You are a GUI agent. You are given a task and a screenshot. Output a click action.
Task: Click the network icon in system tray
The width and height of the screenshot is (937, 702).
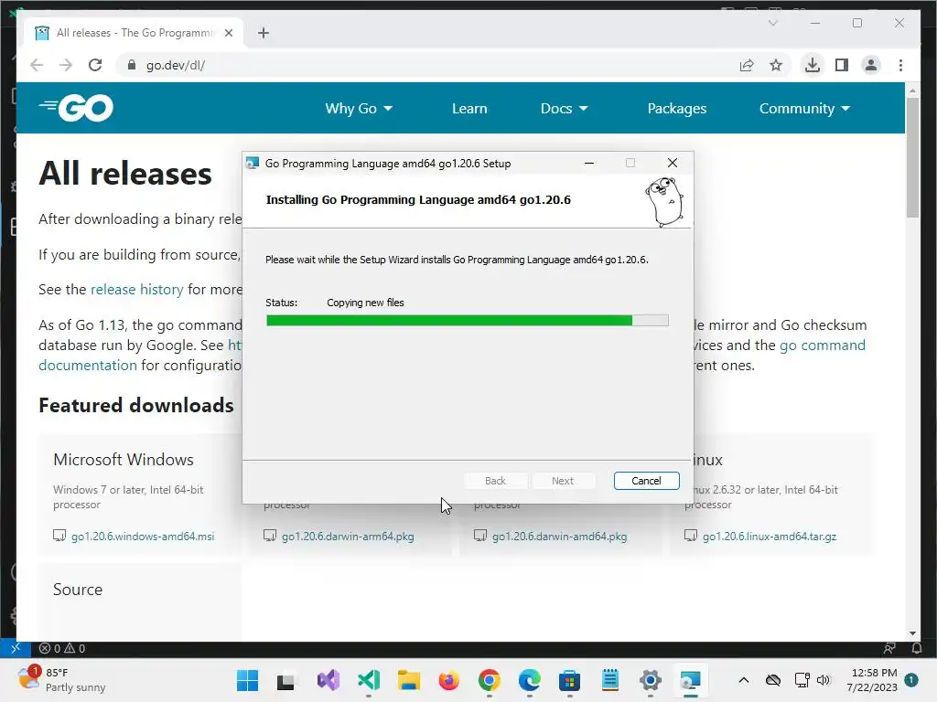coord(802,680)
